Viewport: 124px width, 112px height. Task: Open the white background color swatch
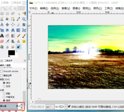pos(16,56)
